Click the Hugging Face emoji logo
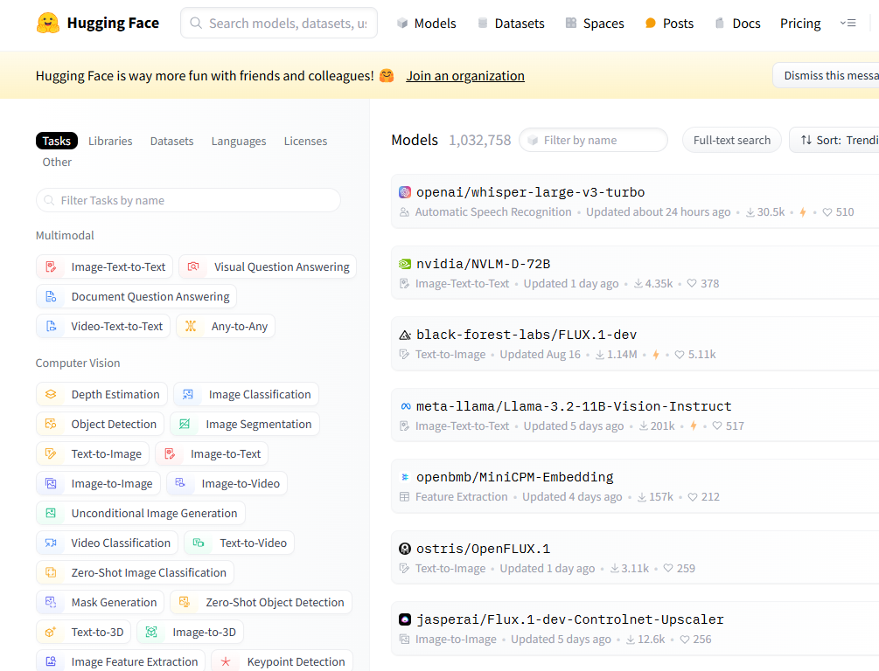The image size is (879, 671). pyautogui.click(x=48, y=23)
